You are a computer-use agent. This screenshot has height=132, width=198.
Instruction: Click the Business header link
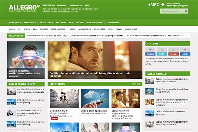pyautogui.click(x=62, y=5)
